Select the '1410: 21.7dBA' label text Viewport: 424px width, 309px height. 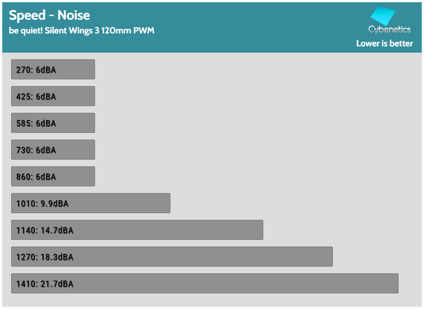pos(45,284)
